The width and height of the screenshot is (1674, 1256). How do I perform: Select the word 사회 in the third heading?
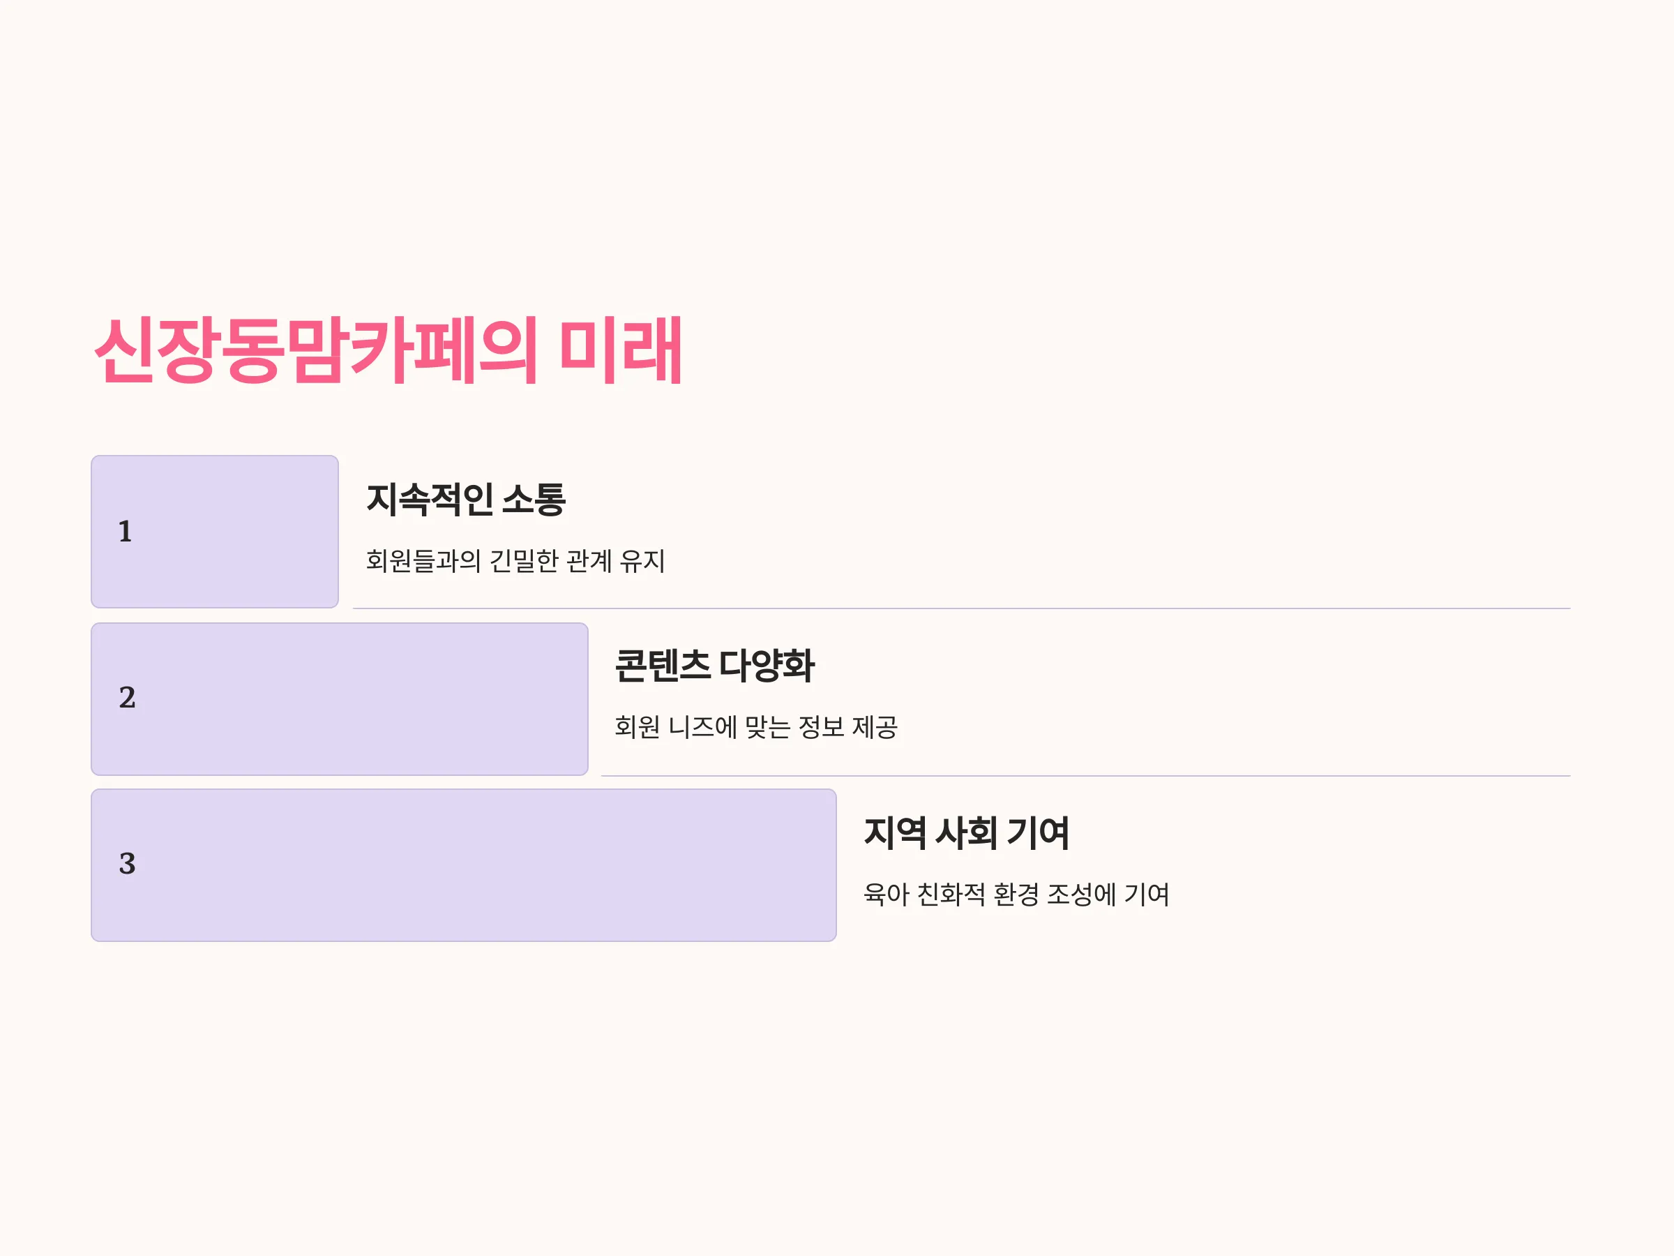(x=967, y=832)
